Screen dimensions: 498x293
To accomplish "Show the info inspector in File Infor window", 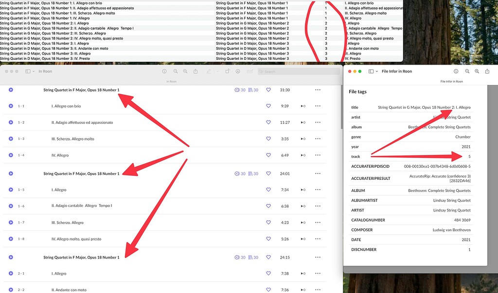I will tap(456, 71).
